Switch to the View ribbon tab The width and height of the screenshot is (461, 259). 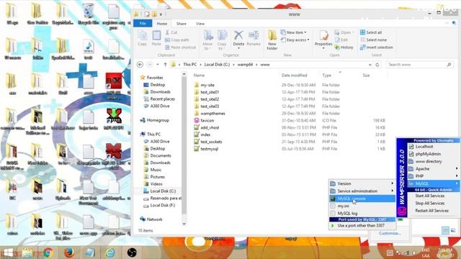(x=200, y=24)
